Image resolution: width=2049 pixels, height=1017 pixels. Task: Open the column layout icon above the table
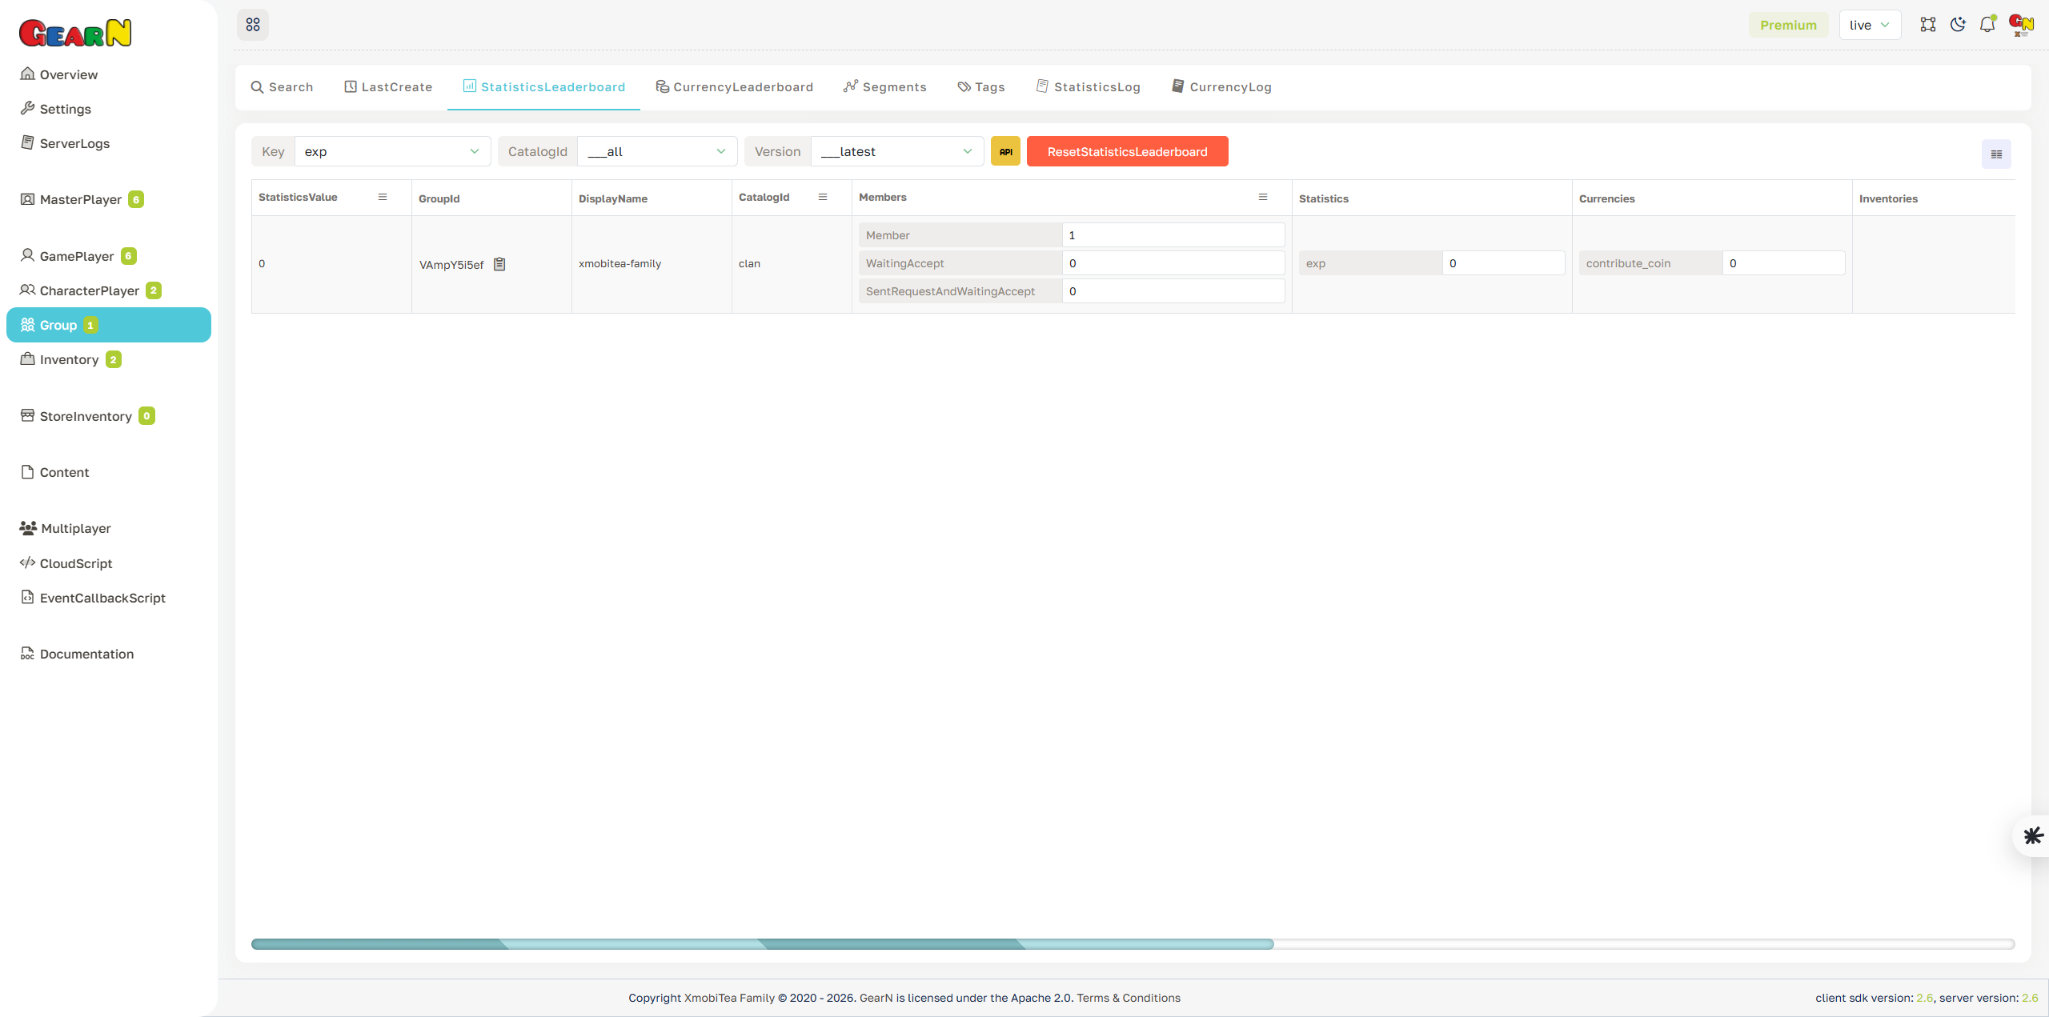pyautogui.click(x=1995, y=154)
